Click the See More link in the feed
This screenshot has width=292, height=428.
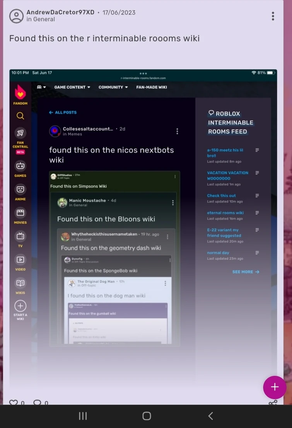[246, 271]
